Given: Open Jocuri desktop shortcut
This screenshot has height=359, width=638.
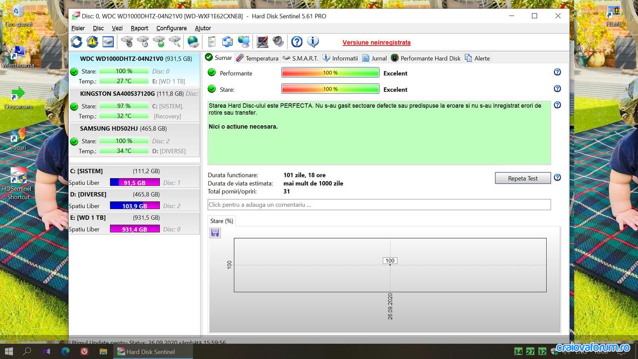Looking at the screenshot, I should pyautogui.click(x=18, y=139).
